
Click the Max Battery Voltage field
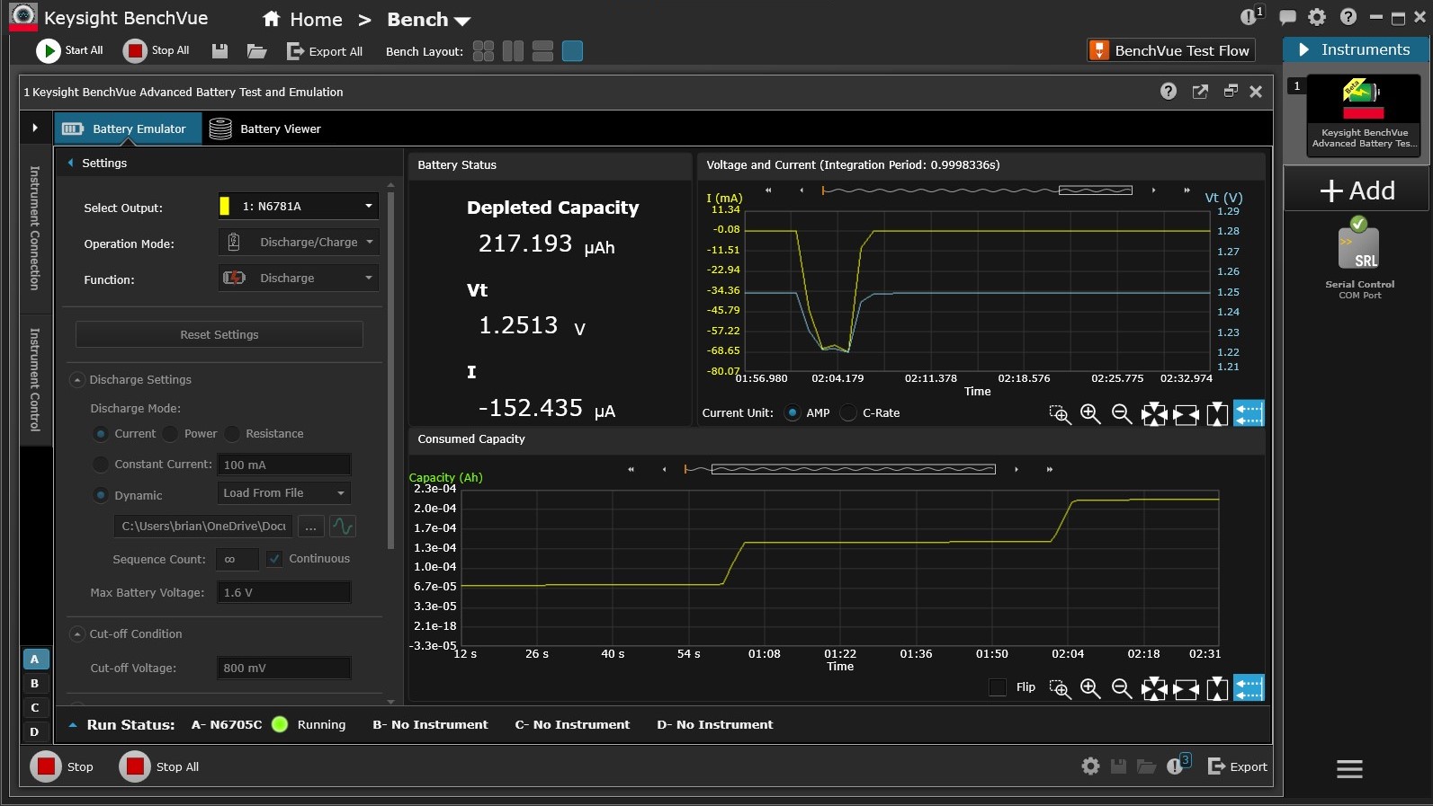(284, 592)
